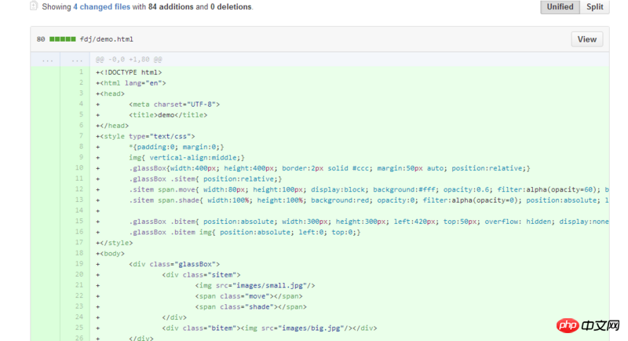Viewport: 628px width, 341px height.
Task: Click the @@ -0,0 +1,80 @@ hunk header
Action: pyautogui.click(x=129, y=60)
